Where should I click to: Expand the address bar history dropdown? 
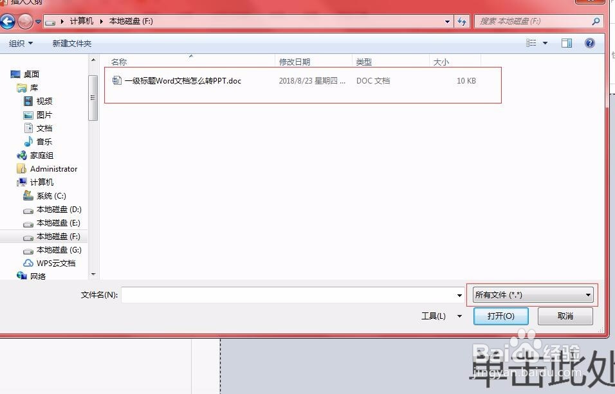click(447, 22)
